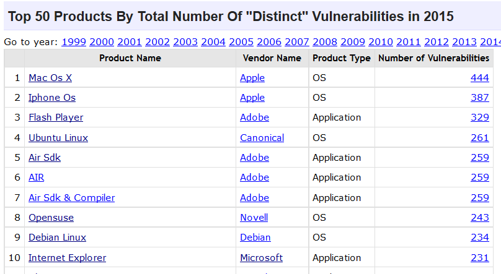
Task: Go to year 2005
Action: pos(241,42)
